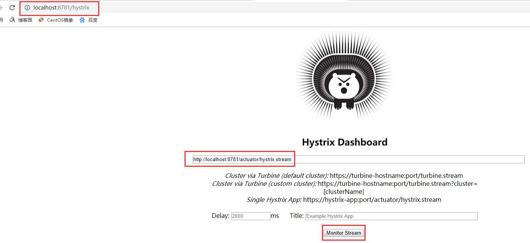530x243 pixels.
Task: Open the 百度 bookmark
Action: [x=88, y=20]
